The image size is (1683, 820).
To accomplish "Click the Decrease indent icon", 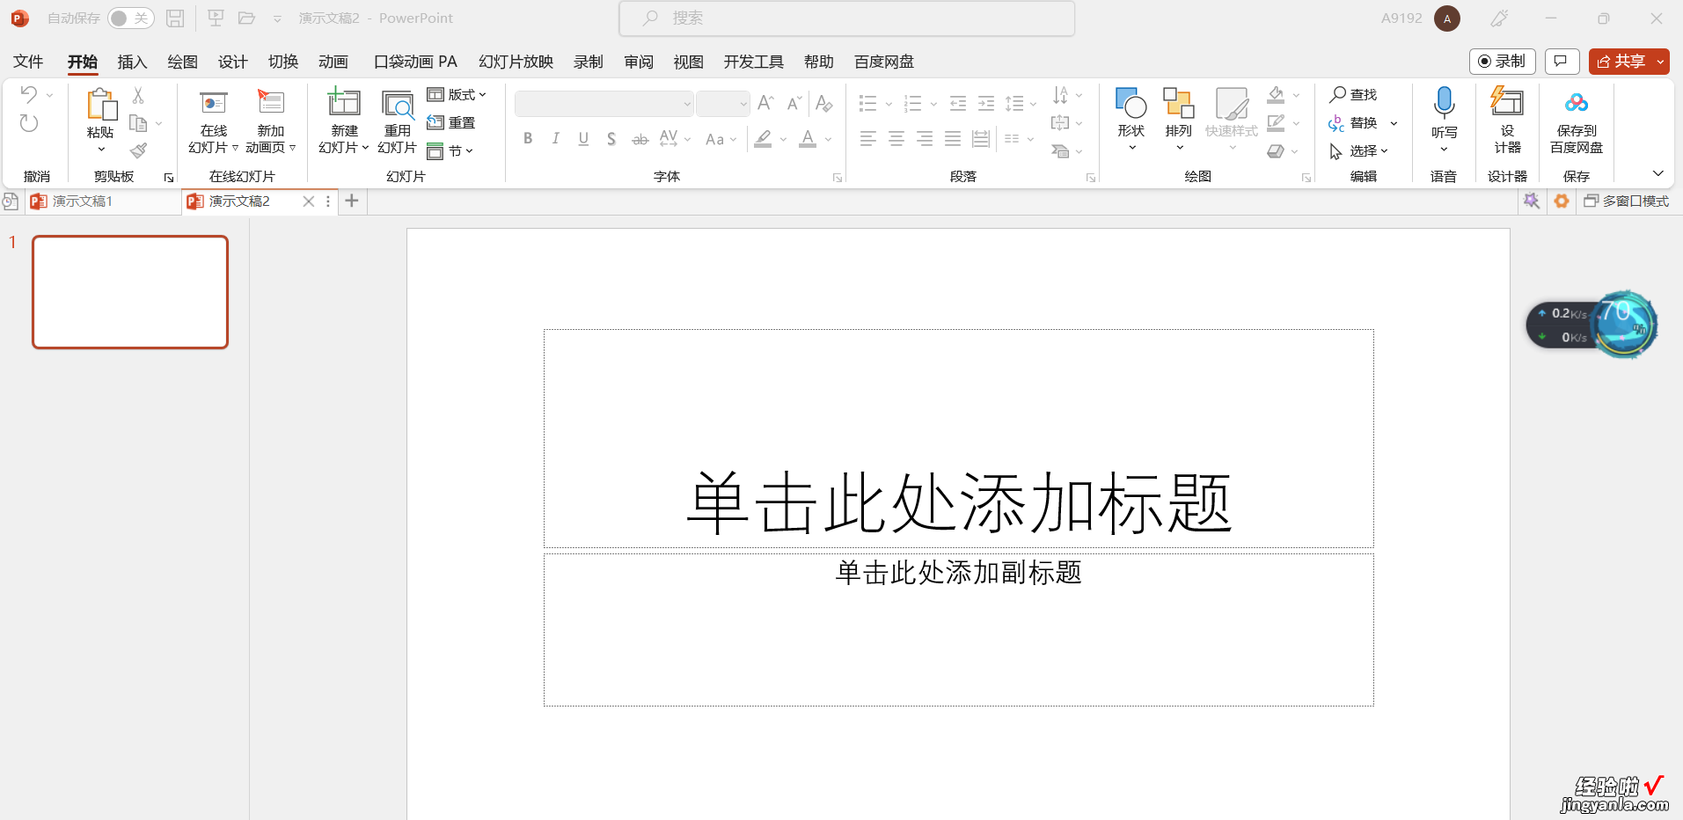I will coord(958,104).
